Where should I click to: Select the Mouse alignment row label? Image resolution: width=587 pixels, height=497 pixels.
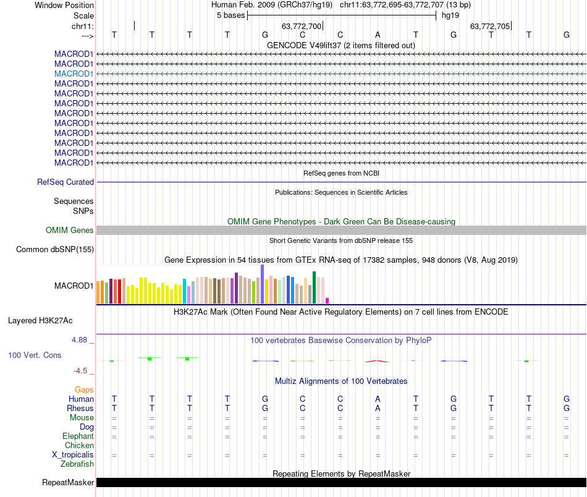pos(82,418)
